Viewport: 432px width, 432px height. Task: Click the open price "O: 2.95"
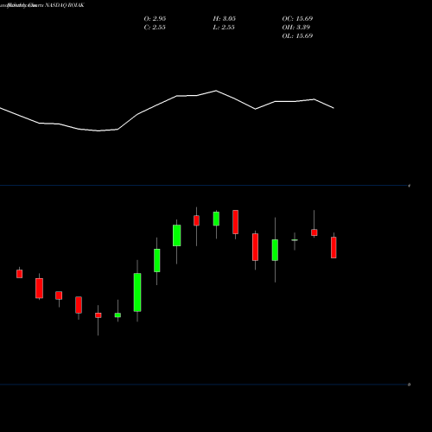pos(155,18)
